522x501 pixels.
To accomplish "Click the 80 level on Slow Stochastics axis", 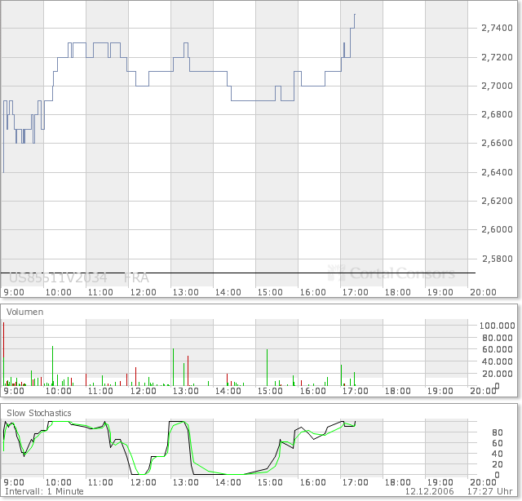I will click(497, 432).
